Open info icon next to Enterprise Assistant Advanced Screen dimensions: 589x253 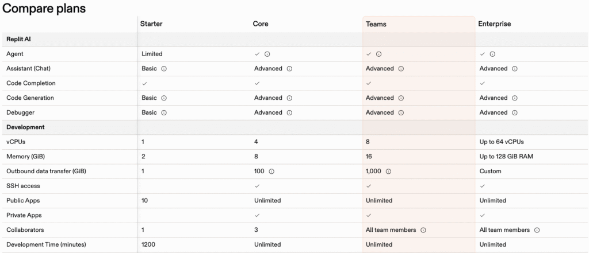point(515,69)
